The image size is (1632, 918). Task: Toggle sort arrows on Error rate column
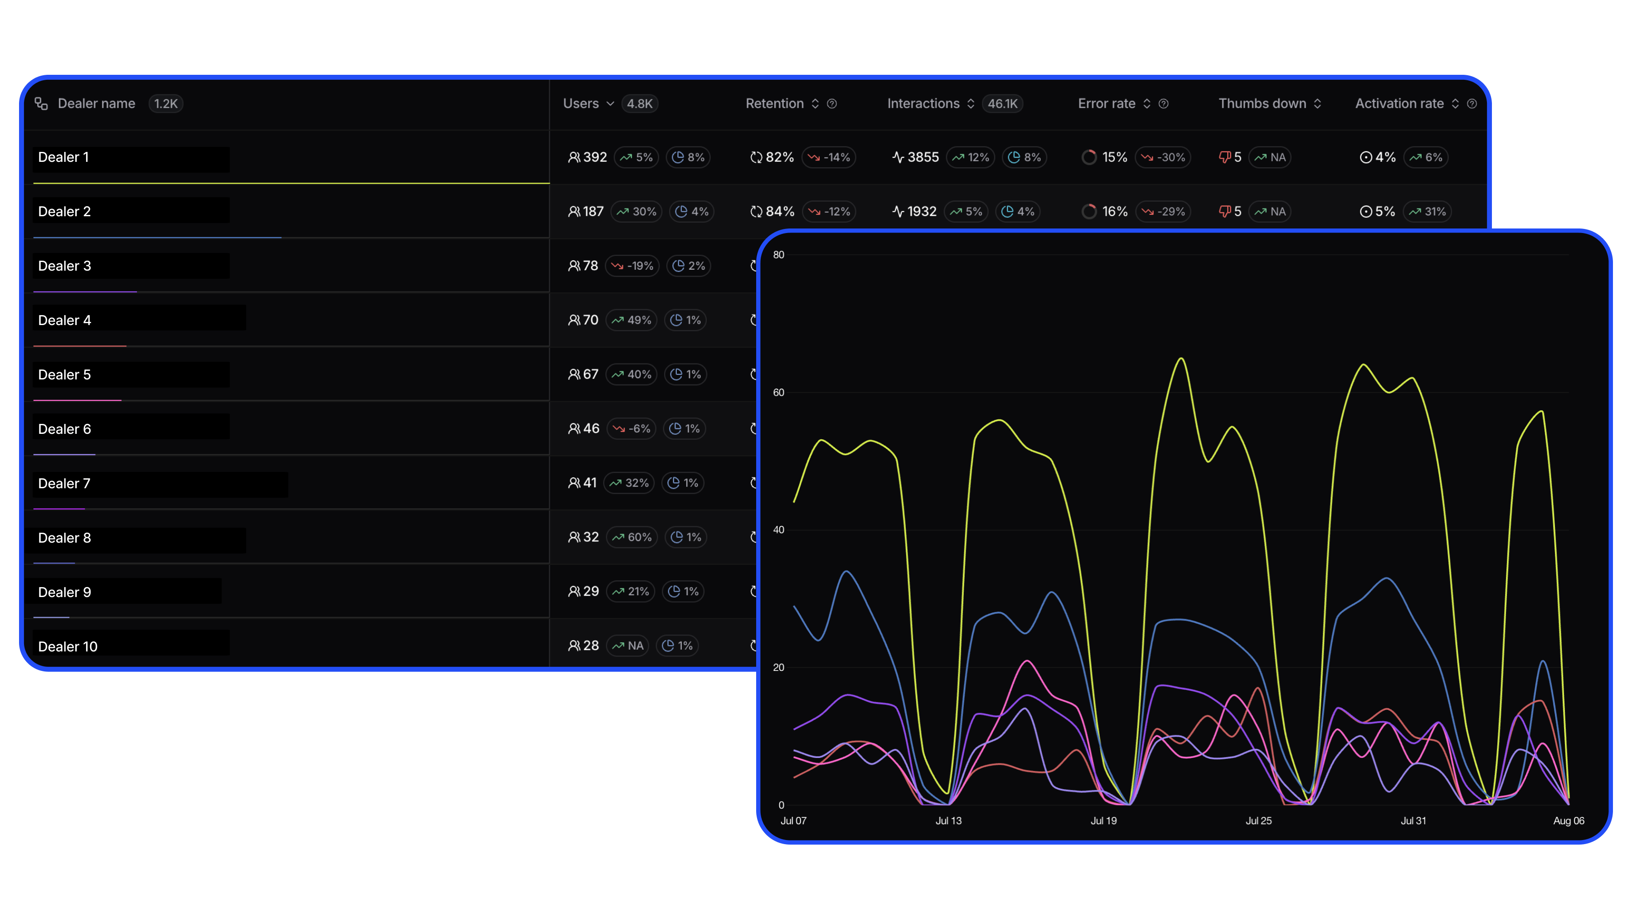(1147, 103)
